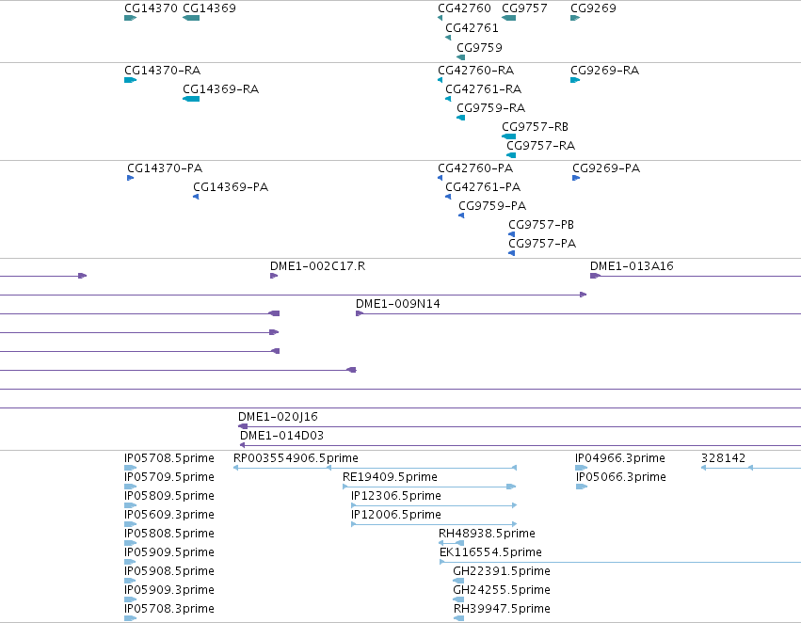Select the IP05066.3prime EST glyph
The image size is (801, 623).
coord(582,487)
